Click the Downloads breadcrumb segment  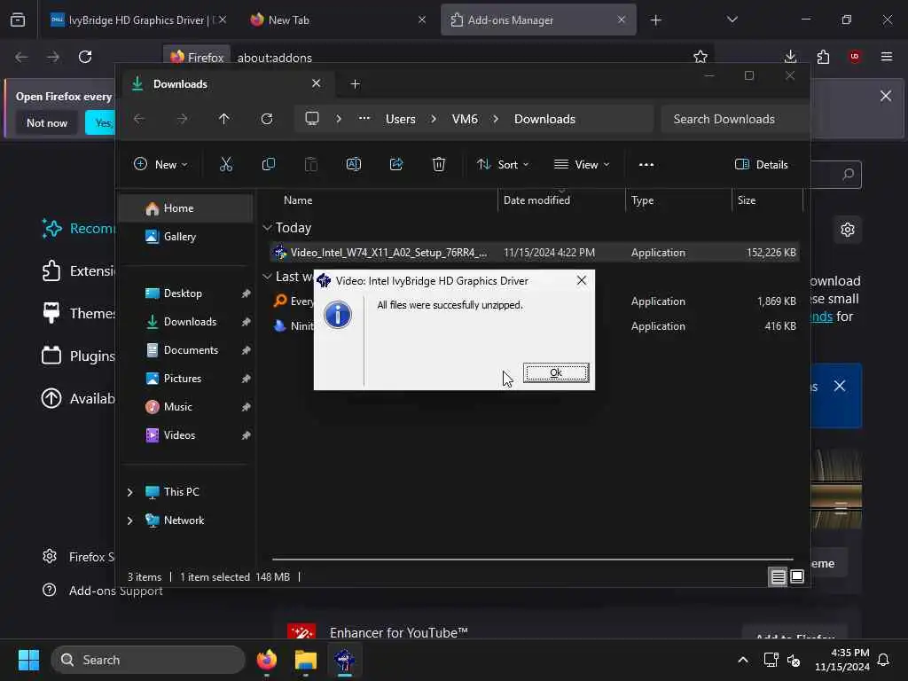545,119
